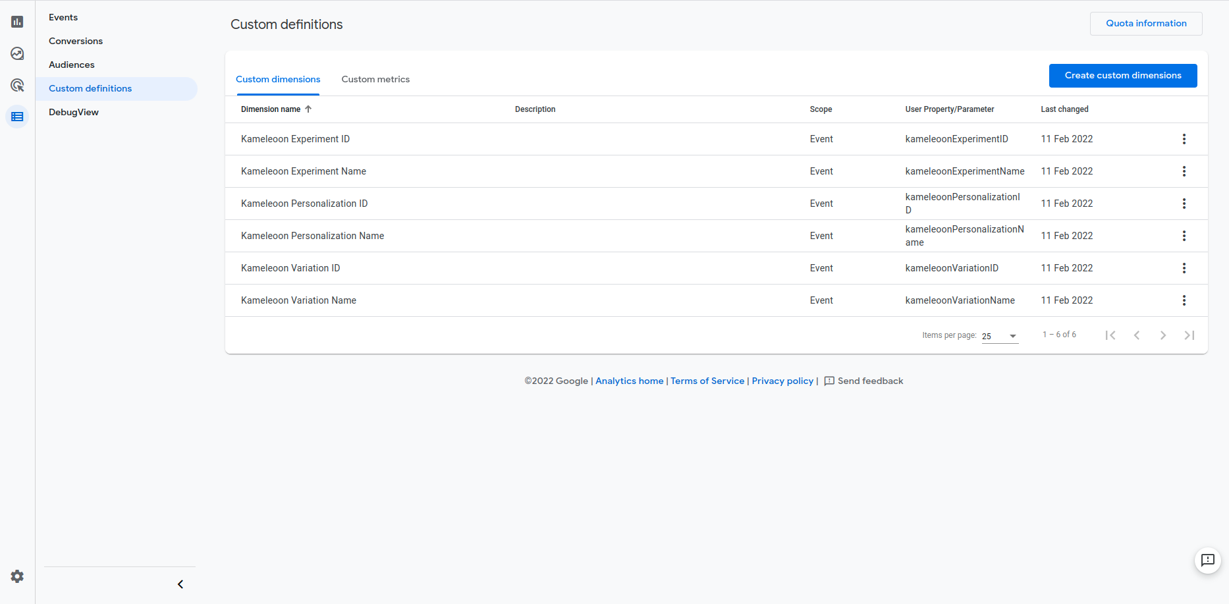This screenshot has width=1229, height=604.
Task: Open Events in the sidebar
Action: click(x=63, y=17)
